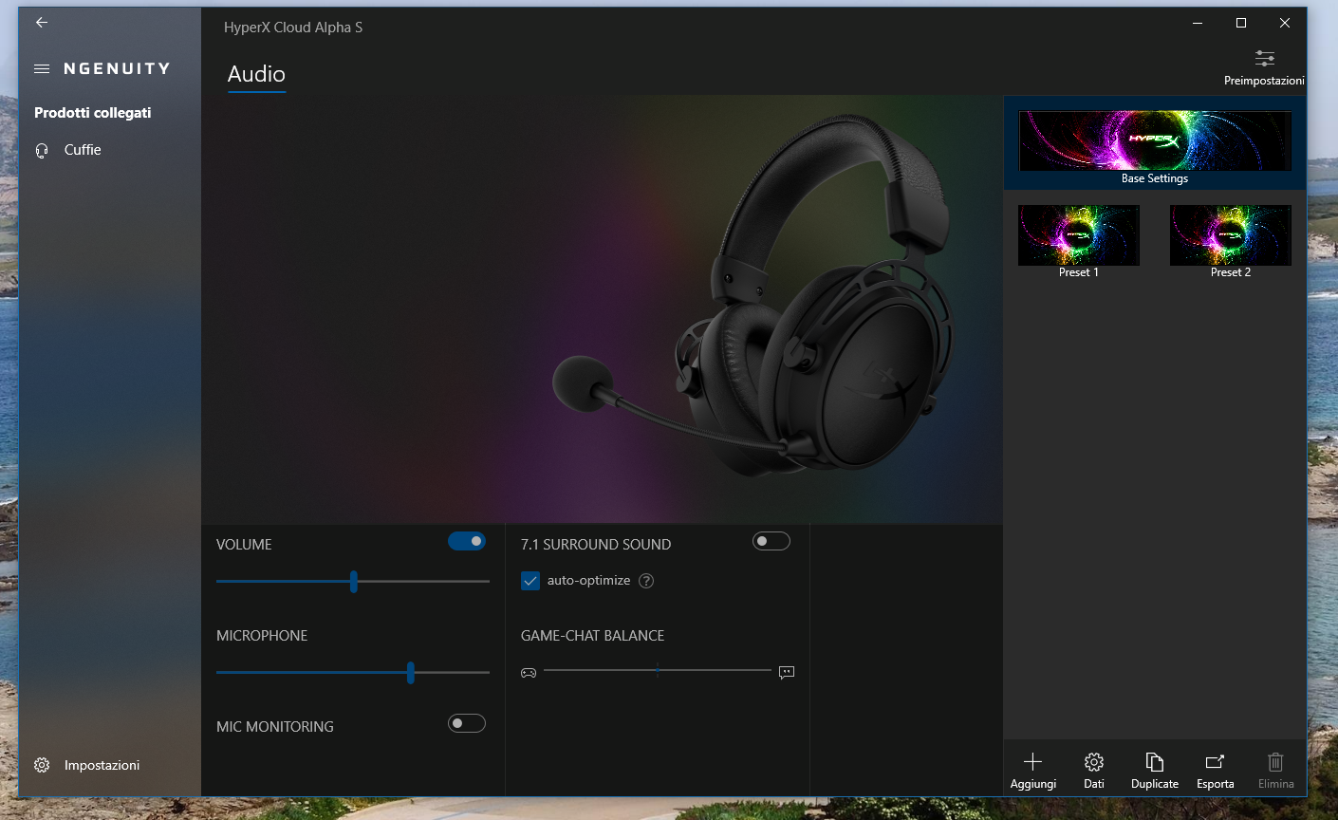Click the chat bubble balance icon
Image resolution: width=1338 pixels, height=820 pixels.
(x=787, y=672)
